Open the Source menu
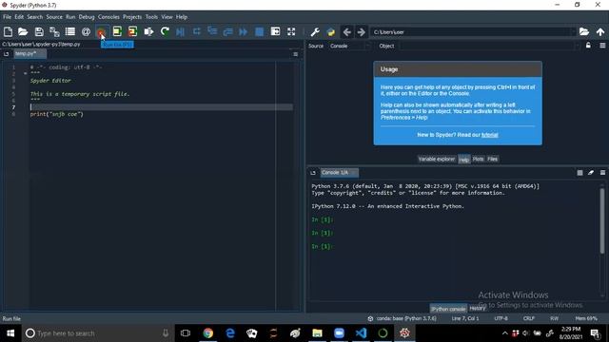The image size is (609, 342). coord(54,17)
